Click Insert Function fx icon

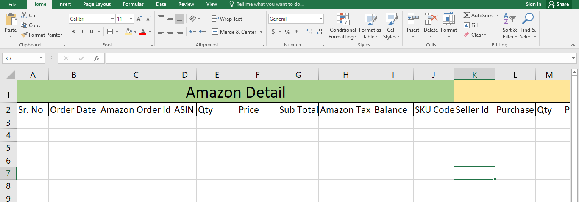pos(97,58)
